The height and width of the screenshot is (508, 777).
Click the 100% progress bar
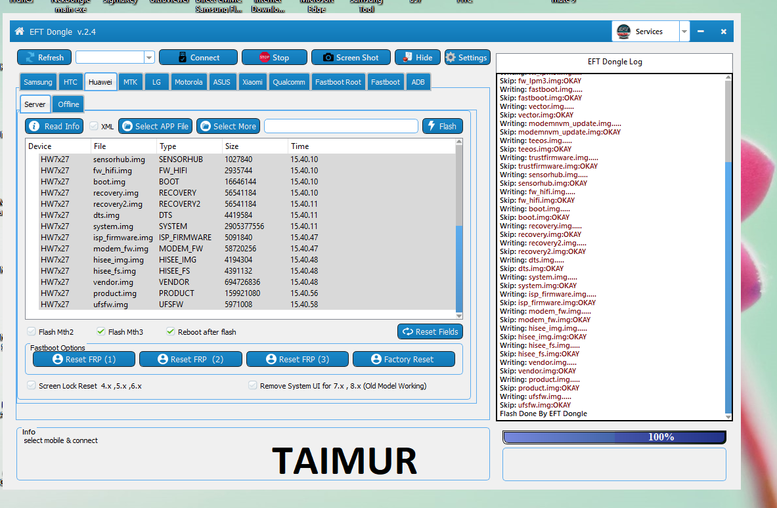tap(614, 437)
